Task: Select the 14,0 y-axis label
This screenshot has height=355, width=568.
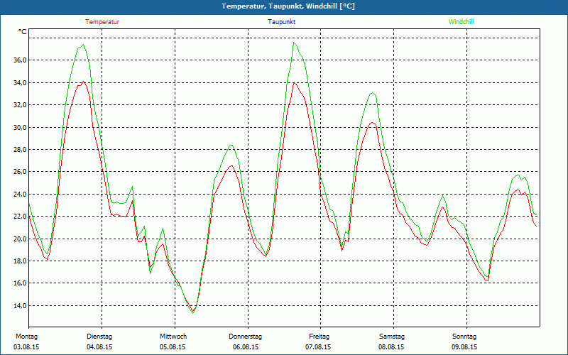Action: (20, 306)
